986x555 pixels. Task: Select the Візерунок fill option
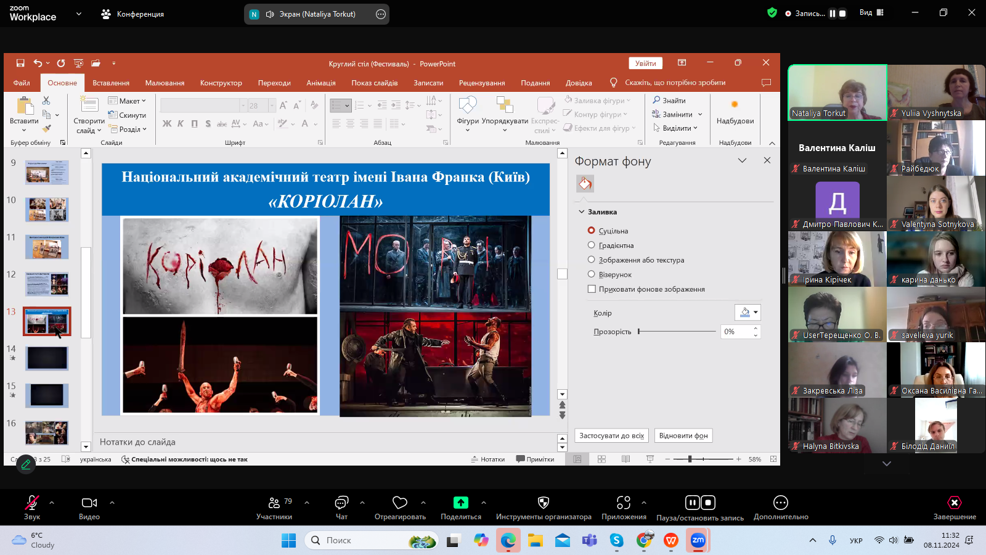click(592, 274)
